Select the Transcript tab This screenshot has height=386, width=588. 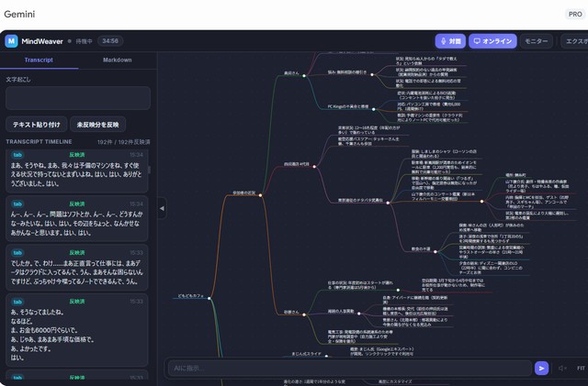39,60
